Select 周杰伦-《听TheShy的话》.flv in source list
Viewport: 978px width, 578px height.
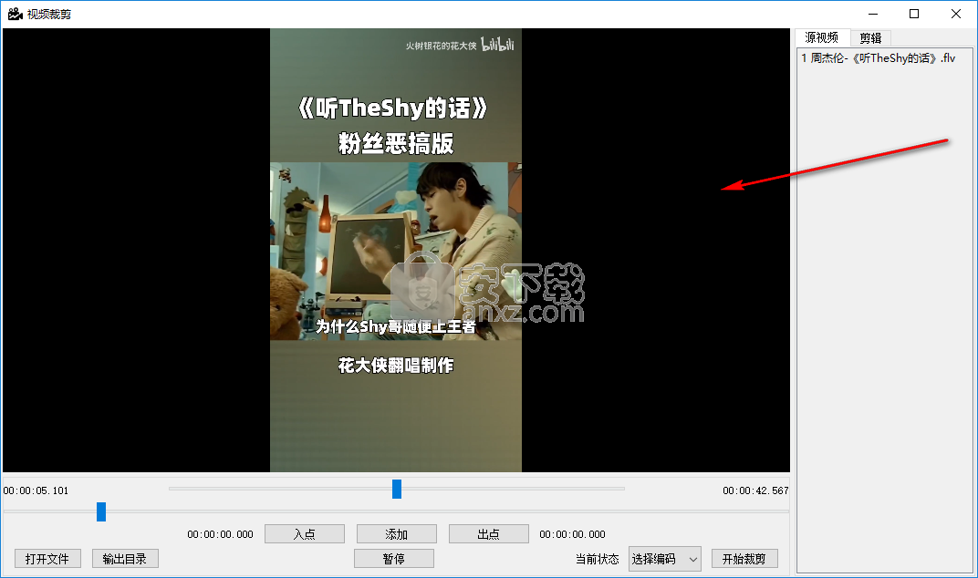click(x=879, y=58)
